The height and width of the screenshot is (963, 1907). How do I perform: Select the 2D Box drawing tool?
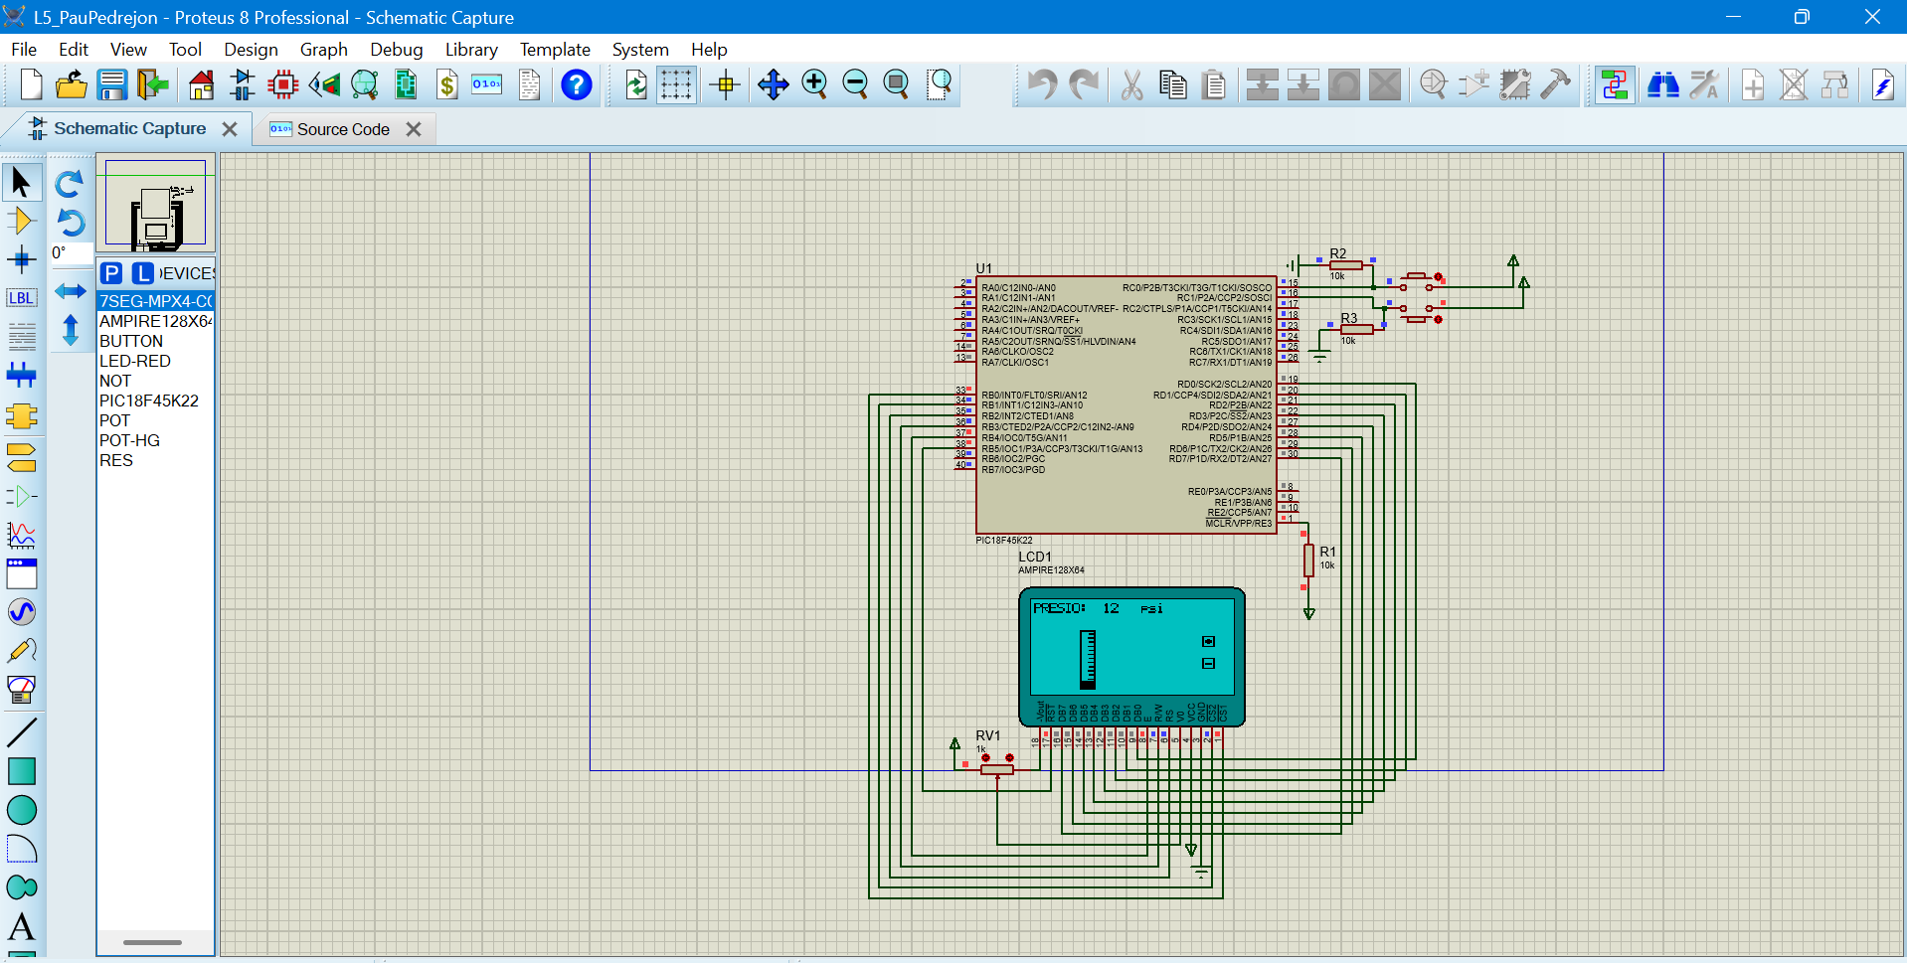tap(21, 771)
